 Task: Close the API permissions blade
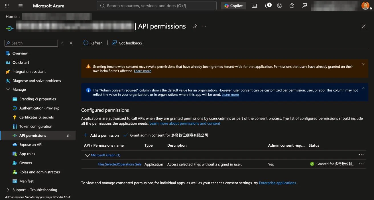point(364,26)
